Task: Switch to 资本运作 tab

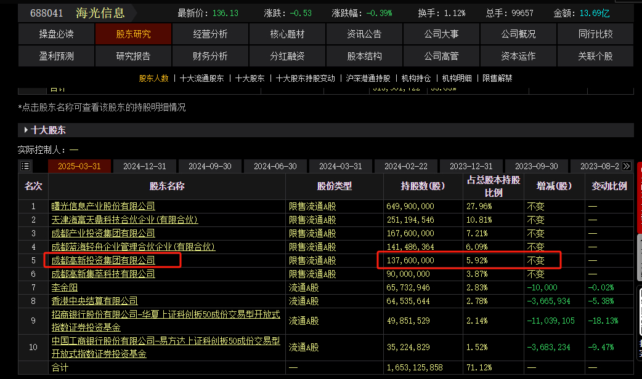Action: point(518,56)
